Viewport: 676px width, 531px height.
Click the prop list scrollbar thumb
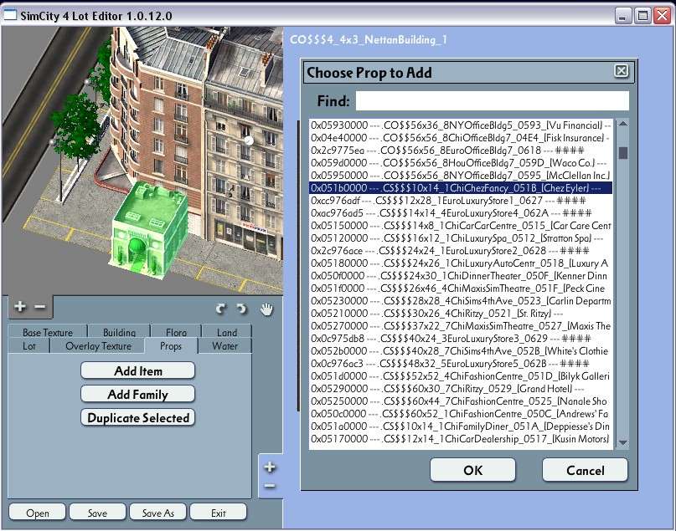coord(623,153)
